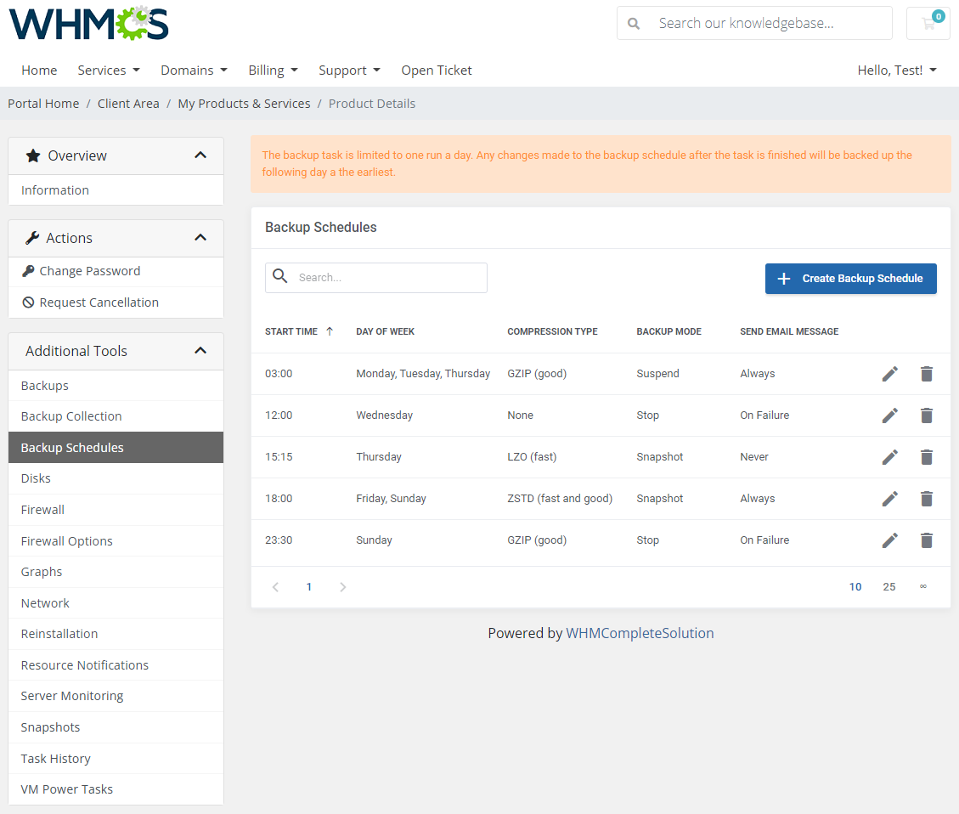Open the Hello, Test! account dropdown
This screenshot has height=814, width=959.
897,71
